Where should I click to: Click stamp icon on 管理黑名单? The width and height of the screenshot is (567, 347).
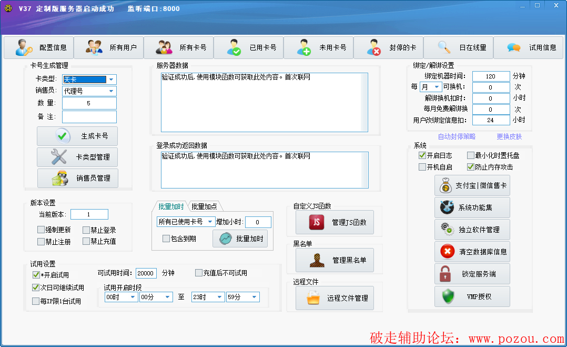317,260
